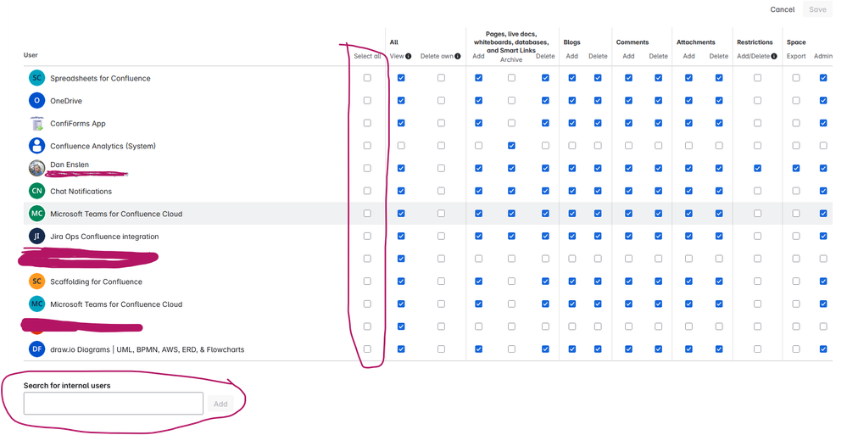
Task: Click the Restrictions column group header
Action: click(x=755, y=42)
